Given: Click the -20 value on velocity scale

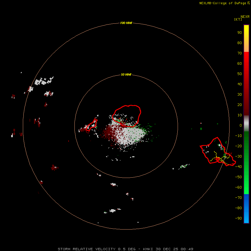Looking at the screenshot, I should [x=238, y=146].
